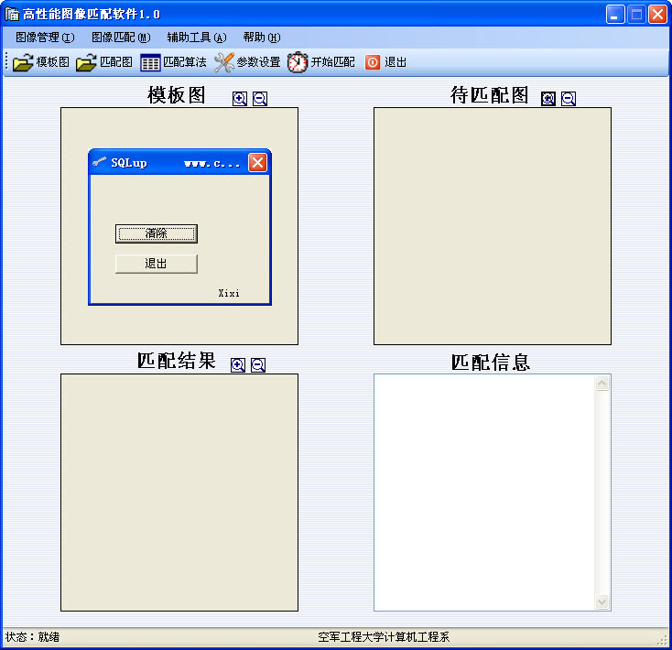Zoom in on the 模板图 panel
Screen dimensions: 672x650
[x=240, y=99]
